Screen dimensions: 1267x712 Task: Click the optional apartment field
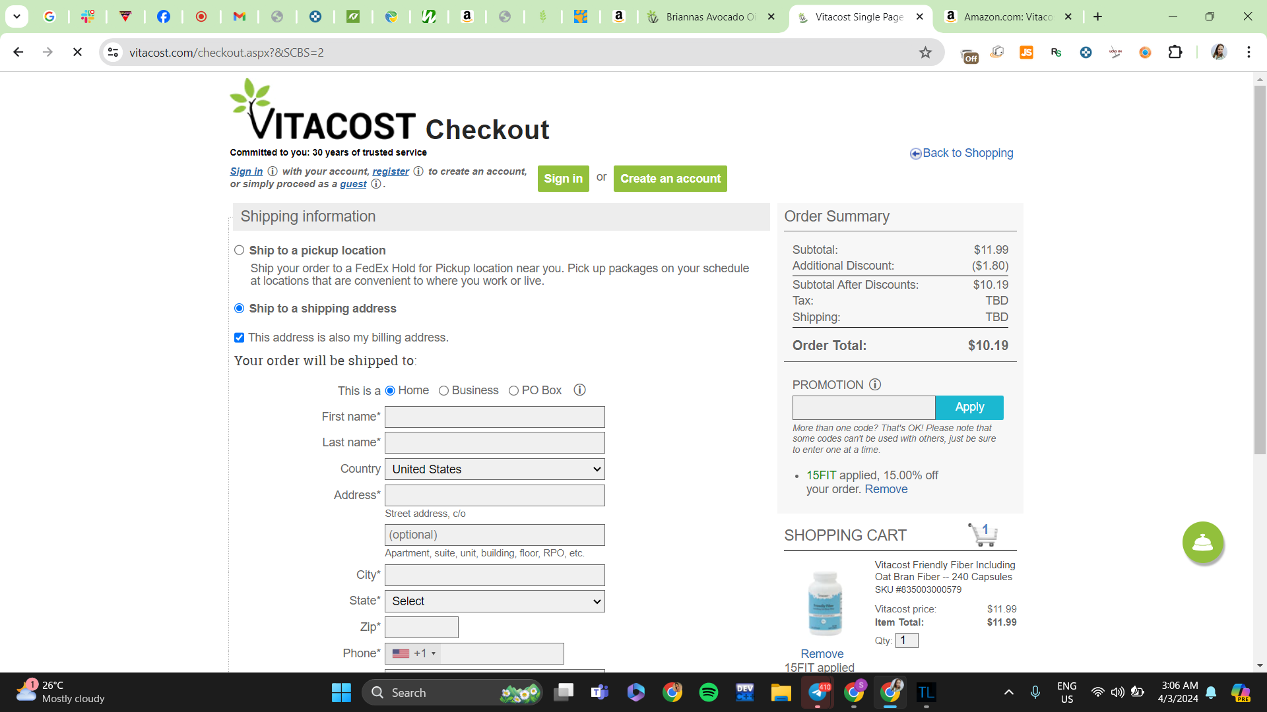pyautogui.click(x=495, y=535)
